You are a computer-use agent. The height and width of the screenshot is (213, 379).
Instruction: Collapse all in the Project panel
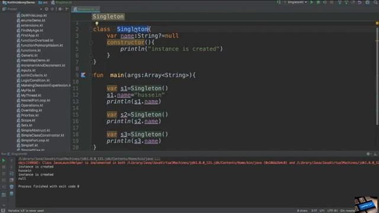pos(52,9)
